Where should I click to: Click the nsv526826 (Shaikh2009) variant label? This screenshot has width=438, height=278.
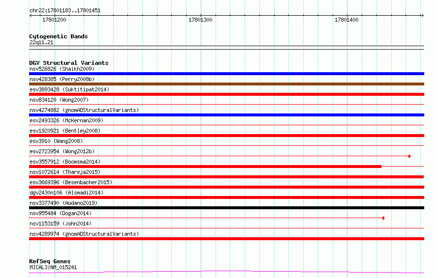click(62, 69)
